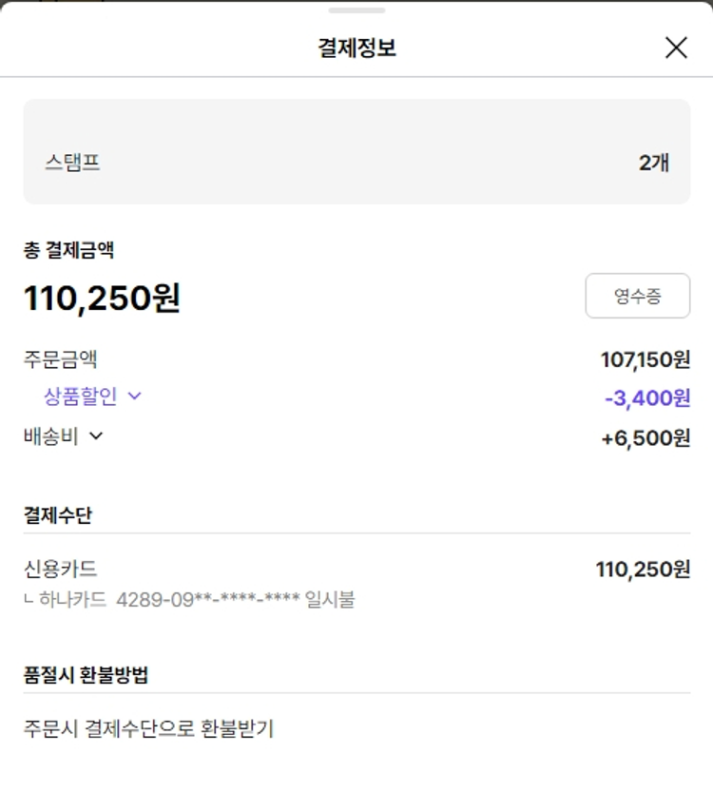Close the 결제정보 panel with the X

pos(676,48)
